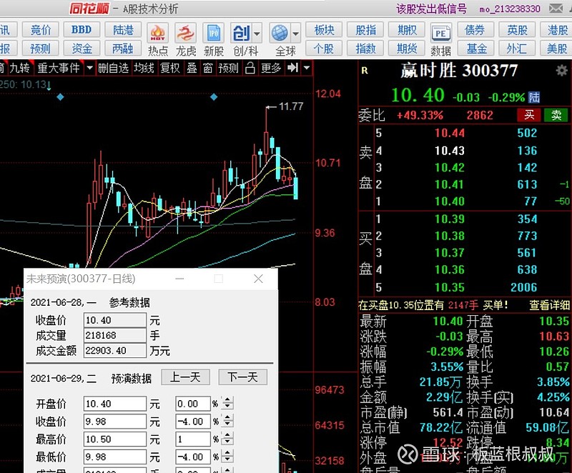This screenshot has width=572, height=473.
Task: Open the 新股 IPO icon
Action: [212, 34]
